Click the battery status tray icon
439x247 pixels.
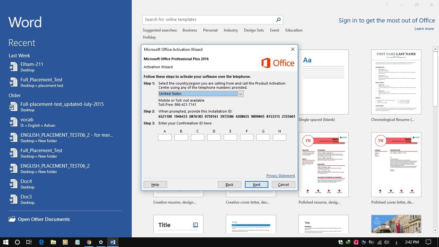372,242
